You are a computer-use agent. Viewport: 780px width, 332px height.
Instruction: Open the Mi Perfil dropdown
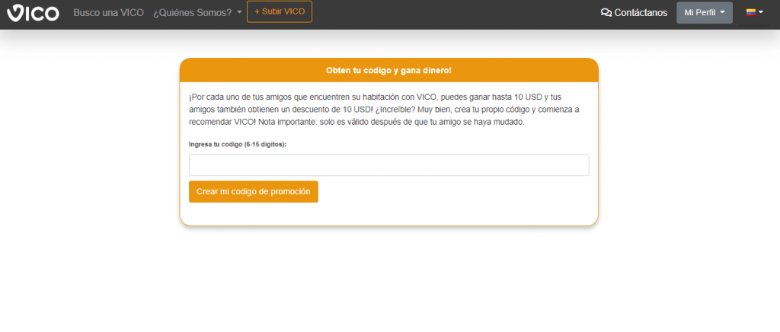click(x=704, y=12)
